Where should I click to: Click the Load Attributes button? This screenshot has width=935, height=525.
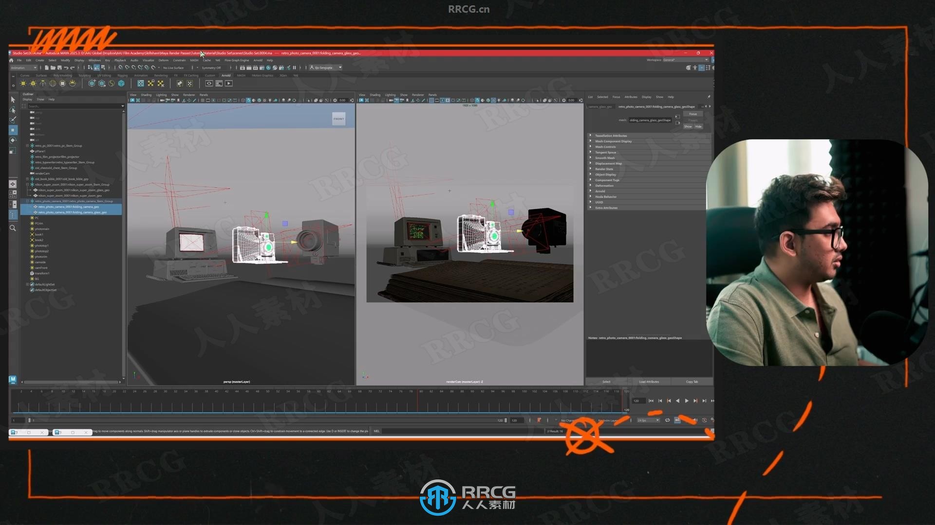(x=649, y=382)
